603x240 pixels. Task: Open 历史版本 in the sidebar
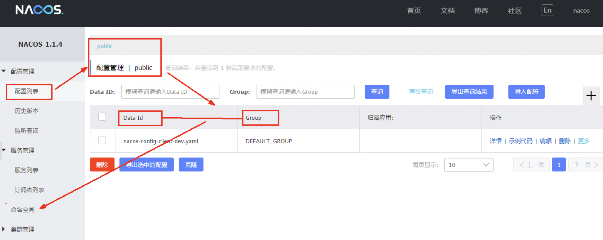tap(27, 111)
